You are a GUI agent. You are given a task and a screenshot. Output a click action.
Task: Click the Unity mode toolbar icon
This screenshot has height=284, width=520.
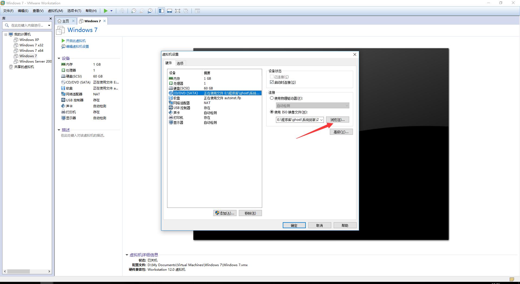coord(186,11)
